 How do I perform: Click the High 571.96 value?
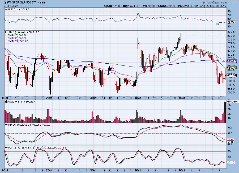(131, 6)
